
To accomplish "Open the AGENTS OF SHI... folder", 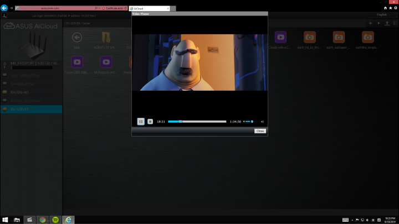I will 106,38.
